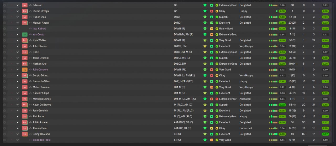Viewport: 336px width, 146px height.
Task: Tick the selection circle for Rodri
Action: tap(4, 52)
